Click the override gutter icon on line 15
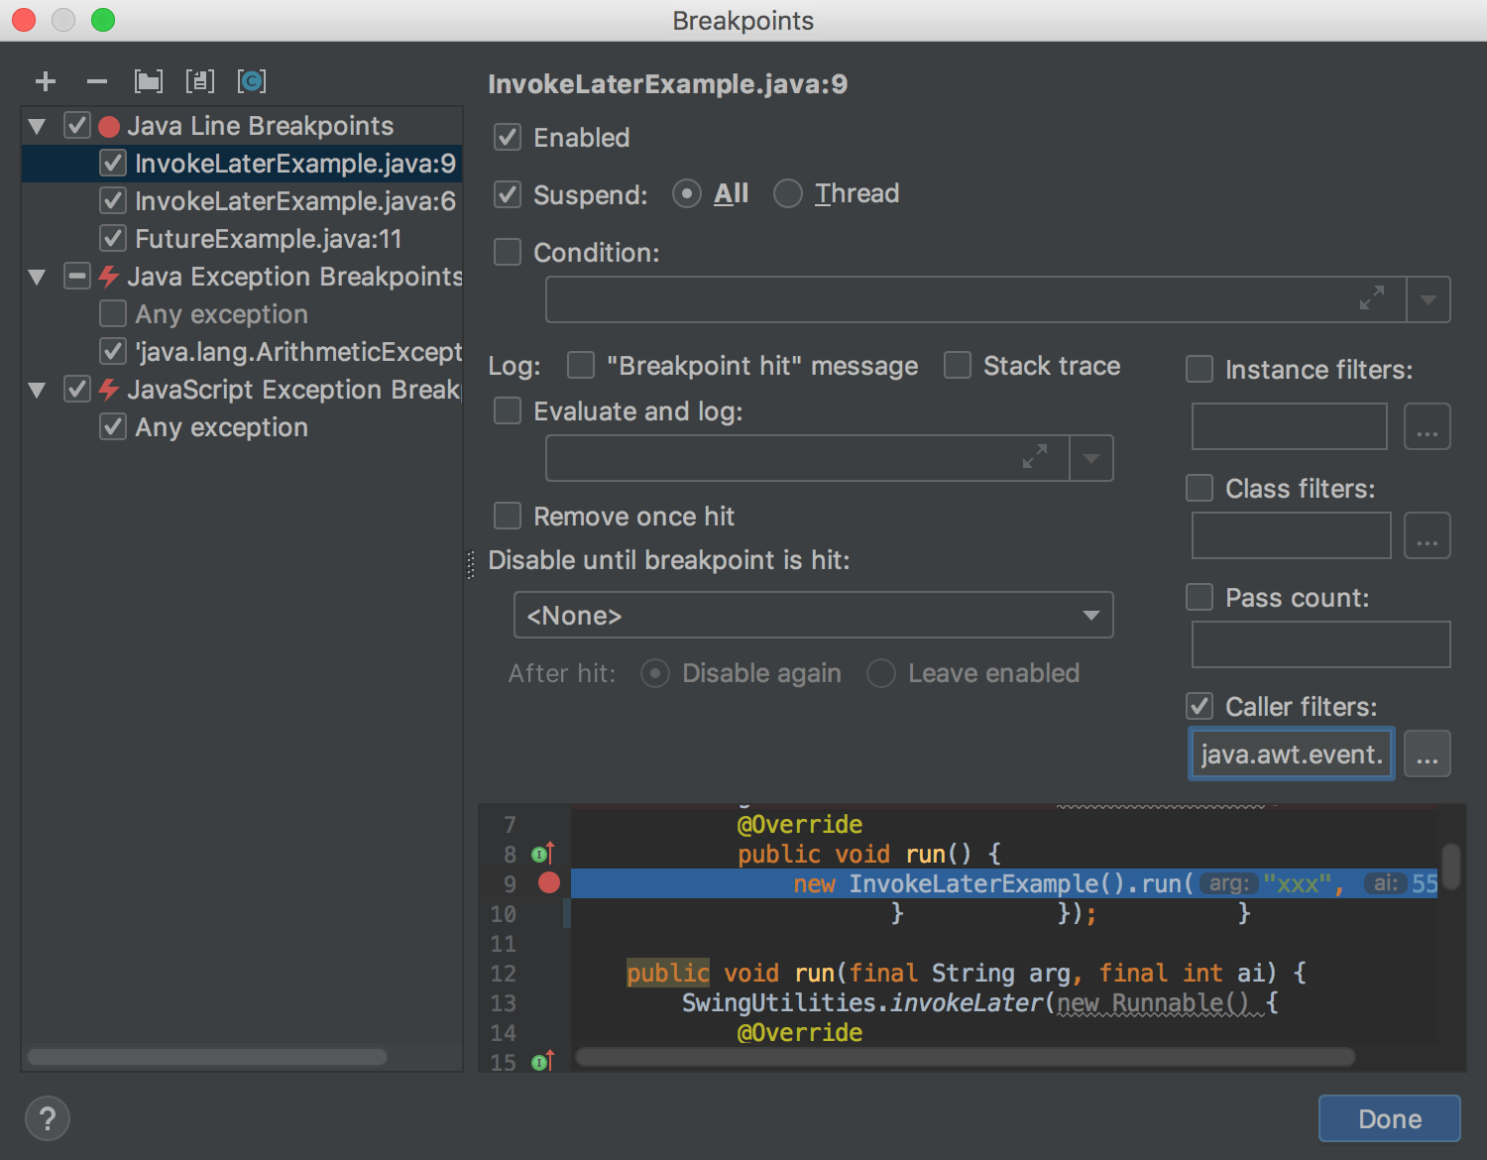The image size is (1487, 1160). click(542, 1061)
